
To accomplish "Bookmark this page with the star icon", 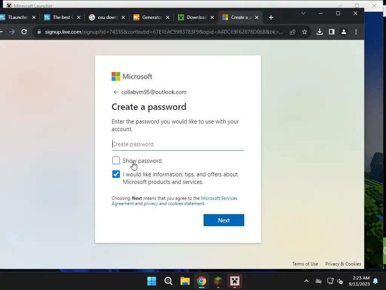I will (x=305, y=32).
